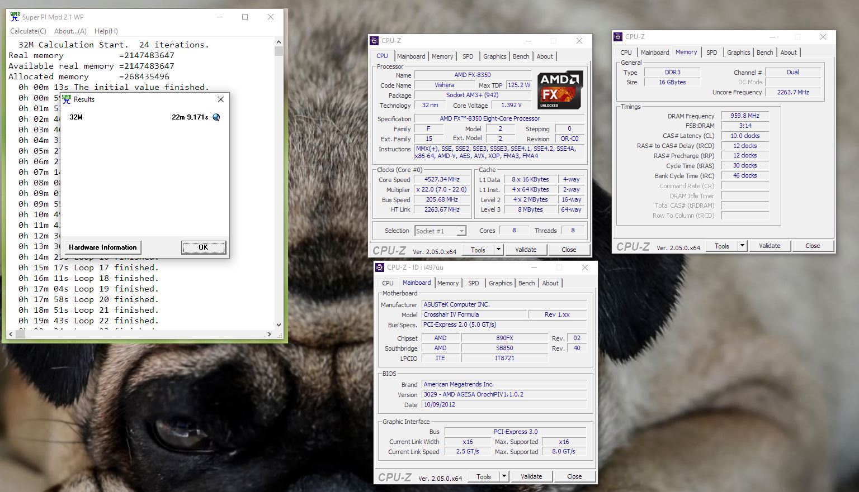Open Memory tab in the CPU window
The image size is (859, 492).
point(442,56)
